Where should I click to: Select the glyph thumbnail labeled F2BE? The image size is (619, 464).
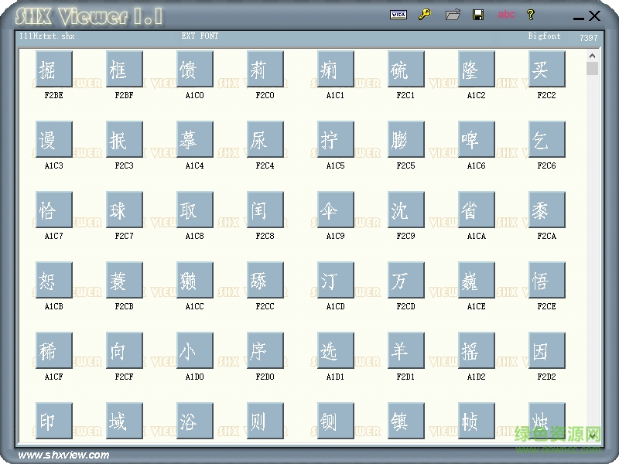pos(52,68)
